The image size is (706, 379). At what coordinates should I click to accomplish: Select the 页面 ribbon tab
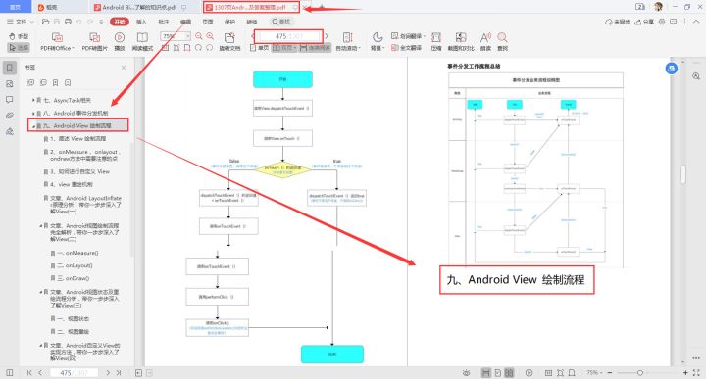208,22
